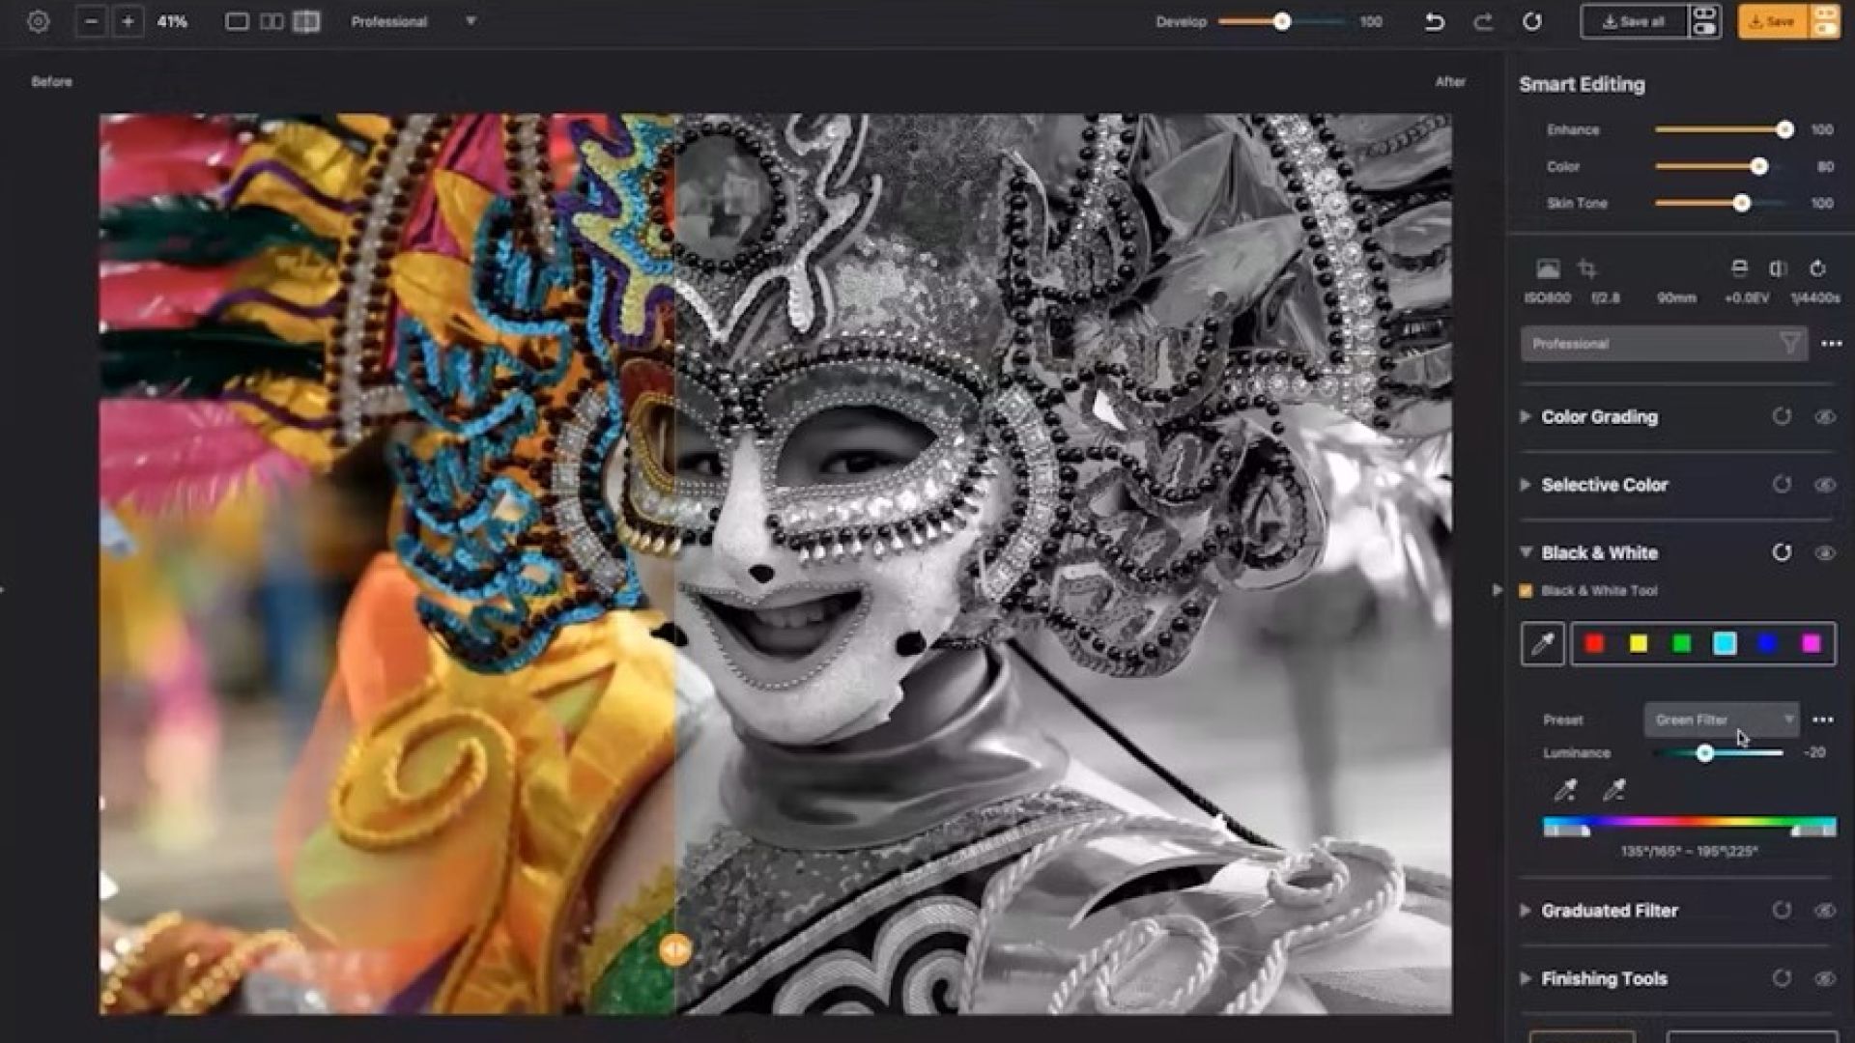Image resolution: width=1855 pixels, height=1043 pixels.
Task: Switch to single image view icon
Action: tap(237, 21)
